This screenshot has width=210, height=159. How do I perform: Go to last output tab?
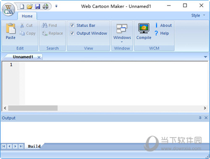(21, 146)
